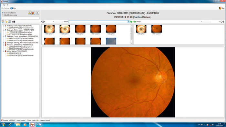Open the 29/08/2014 17:14 Meibographer exam
The image size is (226, 127).
(x=21, y=47)
